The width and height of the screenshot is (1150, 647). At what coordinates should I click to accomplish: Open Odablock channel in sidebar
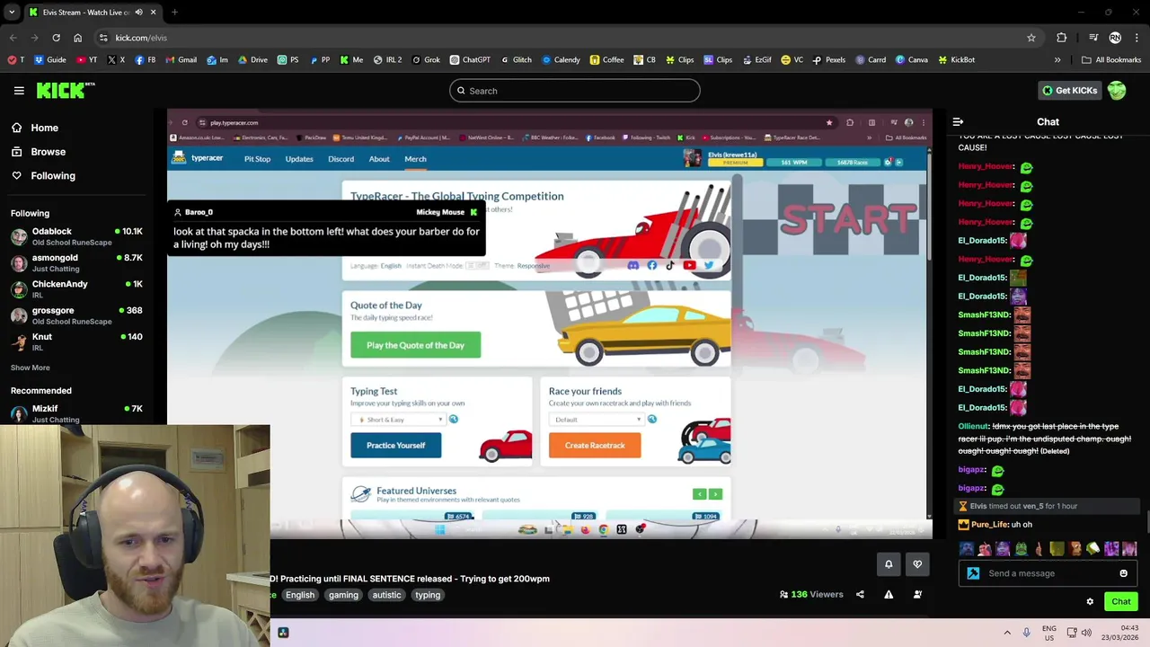click(76, 236)
